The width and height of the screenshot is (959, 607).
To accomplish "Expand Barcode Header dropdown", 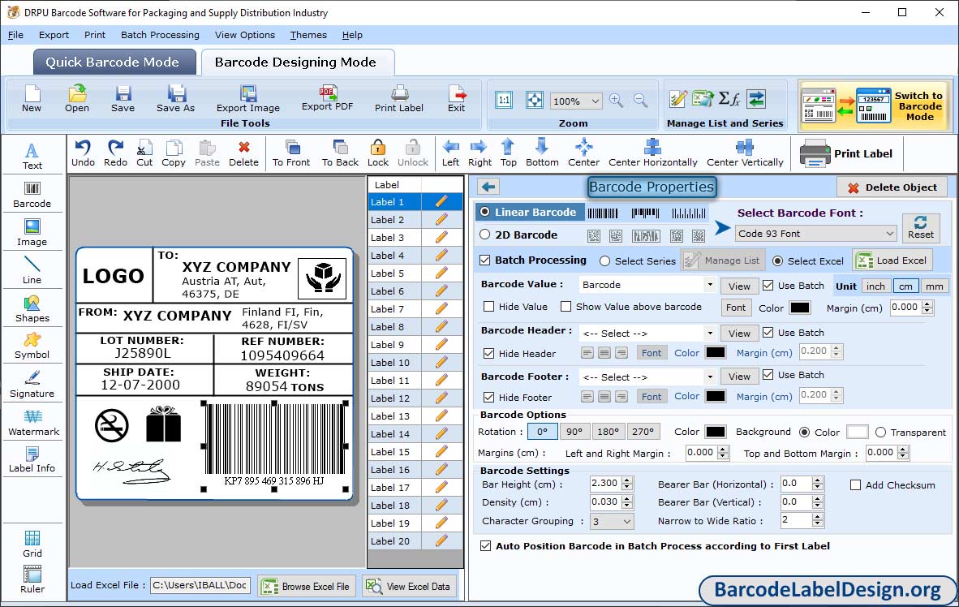I will 709,334.
